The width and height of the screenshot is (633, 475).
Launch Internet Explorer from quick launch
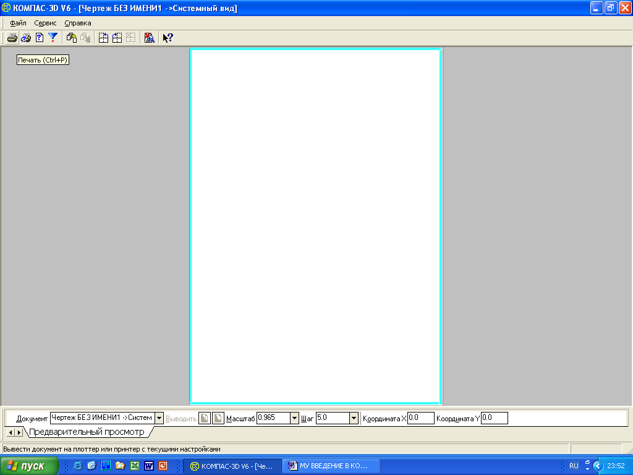pyautogui.click(x=77, y=466)
